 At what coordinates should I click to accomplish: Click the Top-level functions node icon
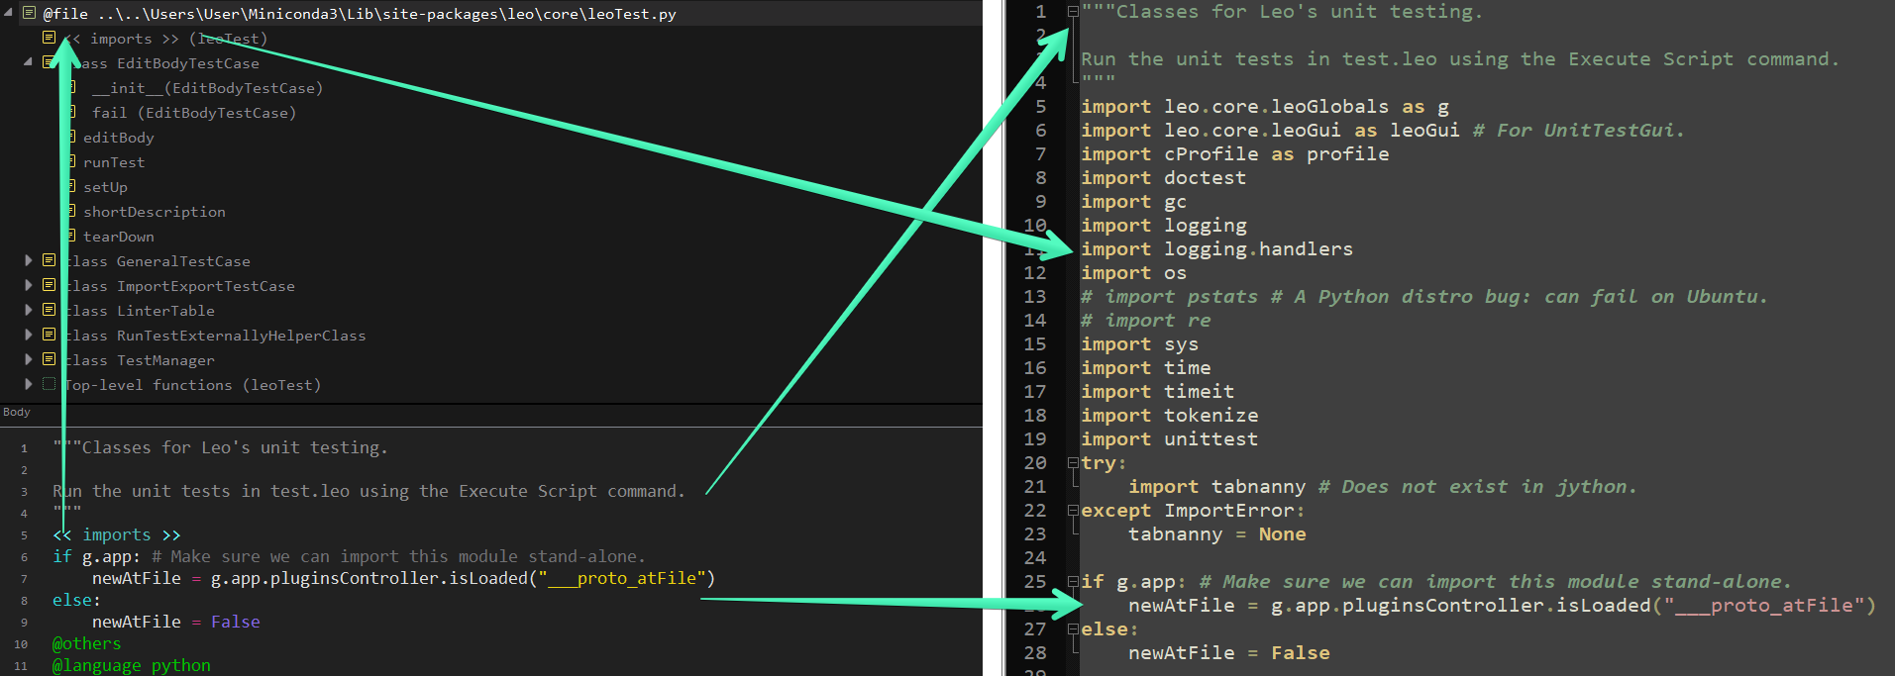pos(49,384)
